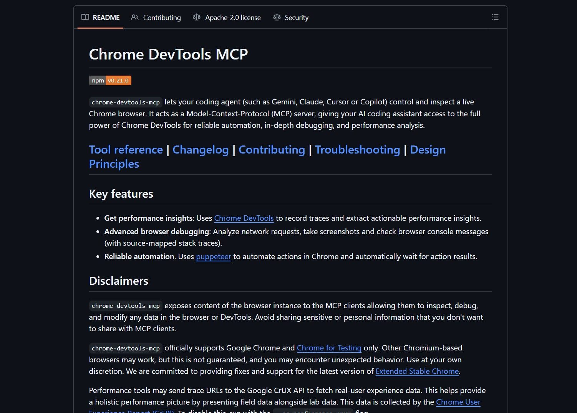Click the Key features heading
This screenshot has width=577, height=413.
[x=121, y=194]
